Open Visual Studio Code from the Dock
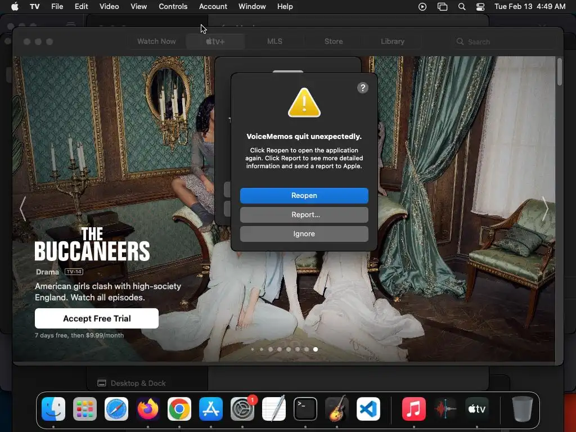Screen dimensions: 576x432 pos(368,408)
